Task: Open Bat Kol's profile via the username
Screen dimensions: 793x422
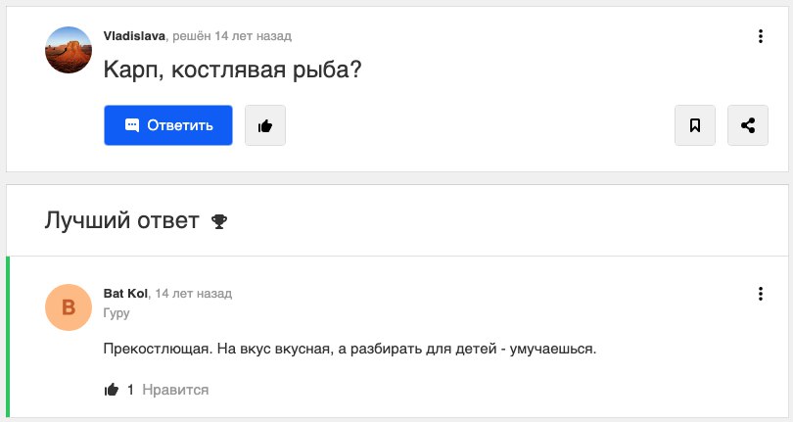Action: [x=125, y=294]
